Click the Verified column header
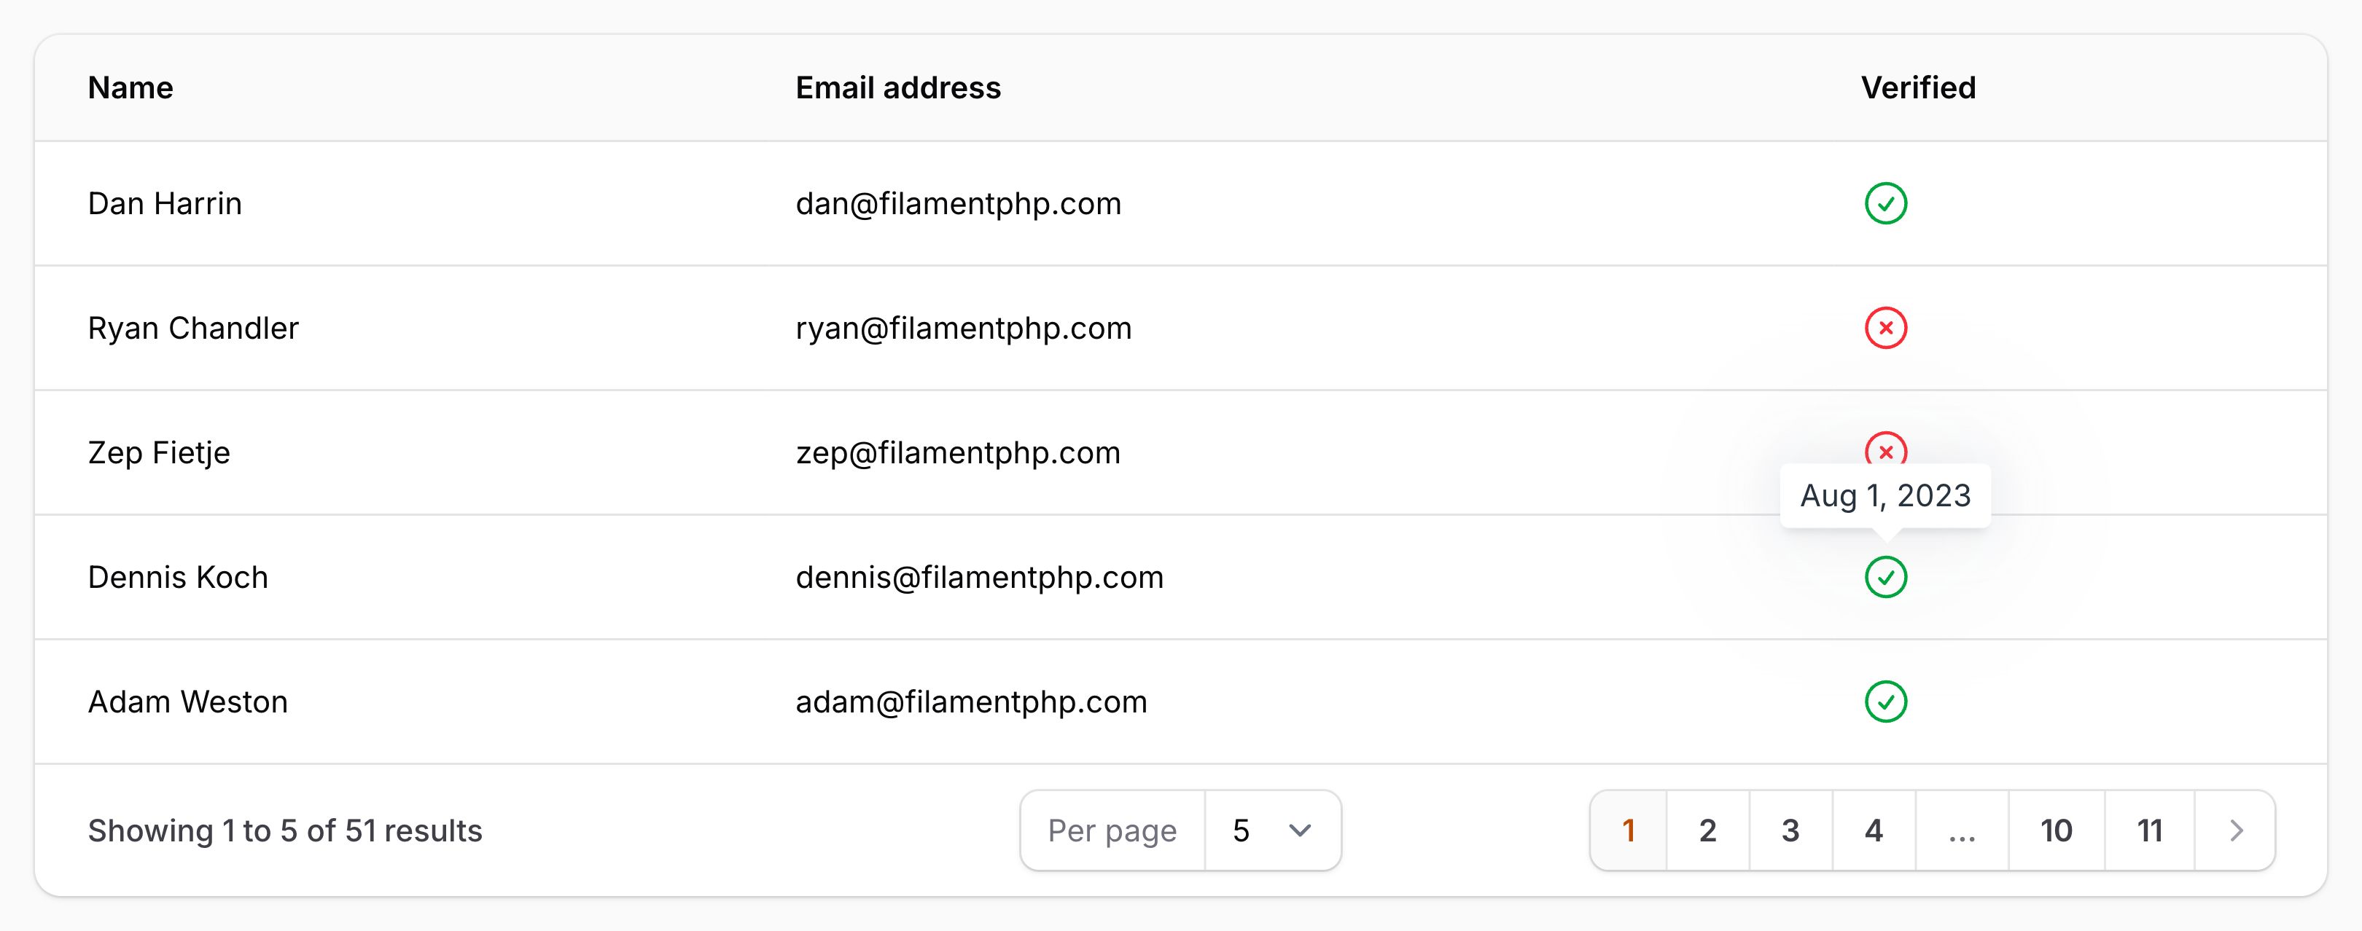2362x931 pixels. (x=1918, y=88)
